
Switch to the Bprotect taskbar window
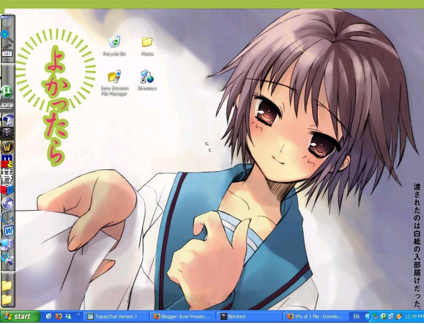(x=249, y=316)
